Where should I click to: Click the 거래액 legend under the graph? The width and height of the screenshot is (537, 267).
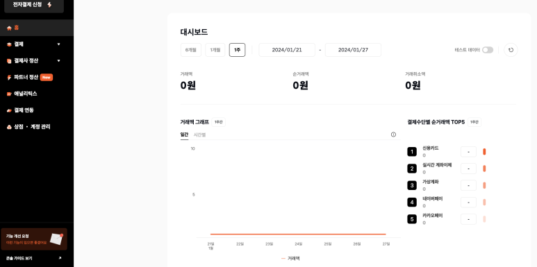290,259
